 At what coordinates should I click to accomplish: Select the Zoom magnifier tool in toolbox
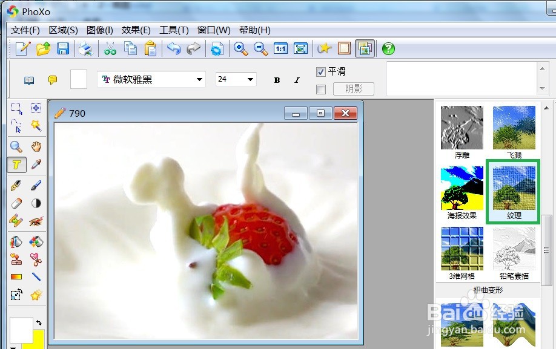point(16,146)
